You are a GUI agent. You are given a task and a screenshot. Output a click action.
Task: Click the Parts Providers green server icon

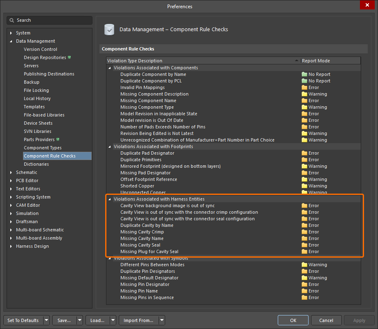(x=58, y=139)
